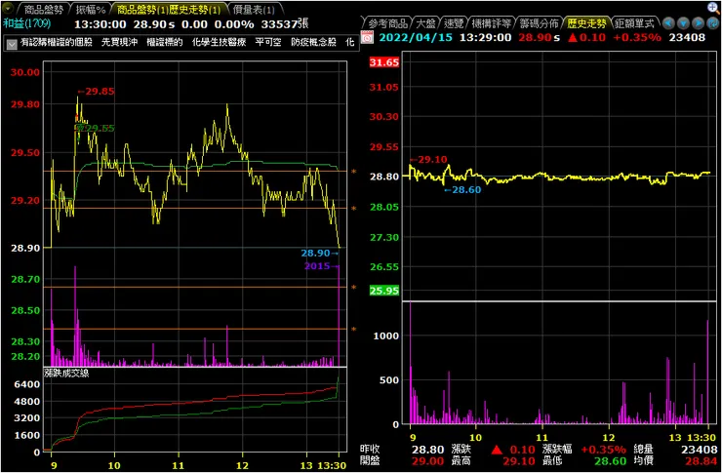
Task: Click the magnifier zoom icon
Action: [713, 7]
